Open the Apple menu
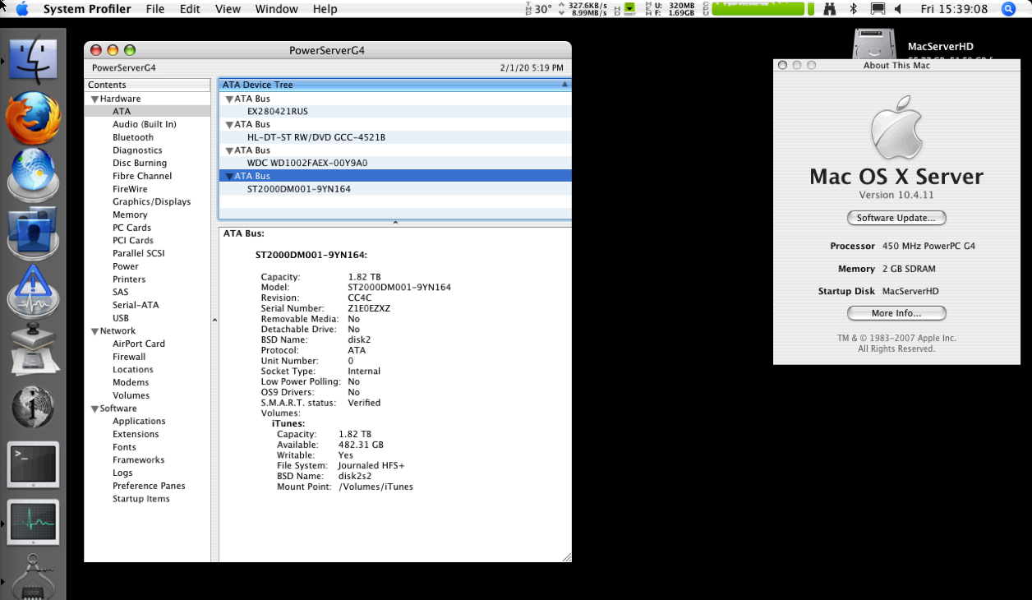 (21, 9)
